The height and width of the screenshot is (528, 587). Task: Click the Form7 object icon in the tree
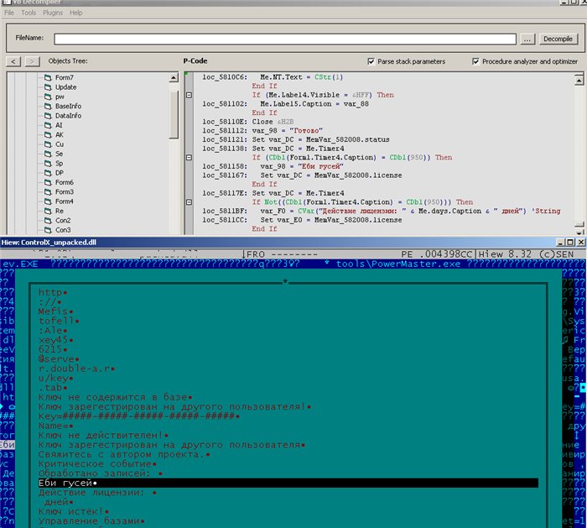(x=48, y=78)
